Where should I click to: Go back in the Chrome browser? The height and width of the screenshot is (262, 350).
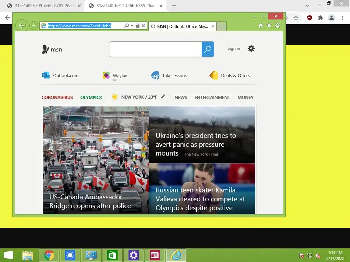pos(8,18)
